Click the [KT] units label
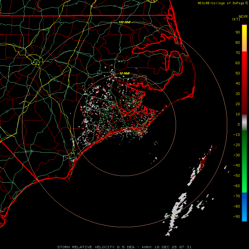 tap(236, 19)
